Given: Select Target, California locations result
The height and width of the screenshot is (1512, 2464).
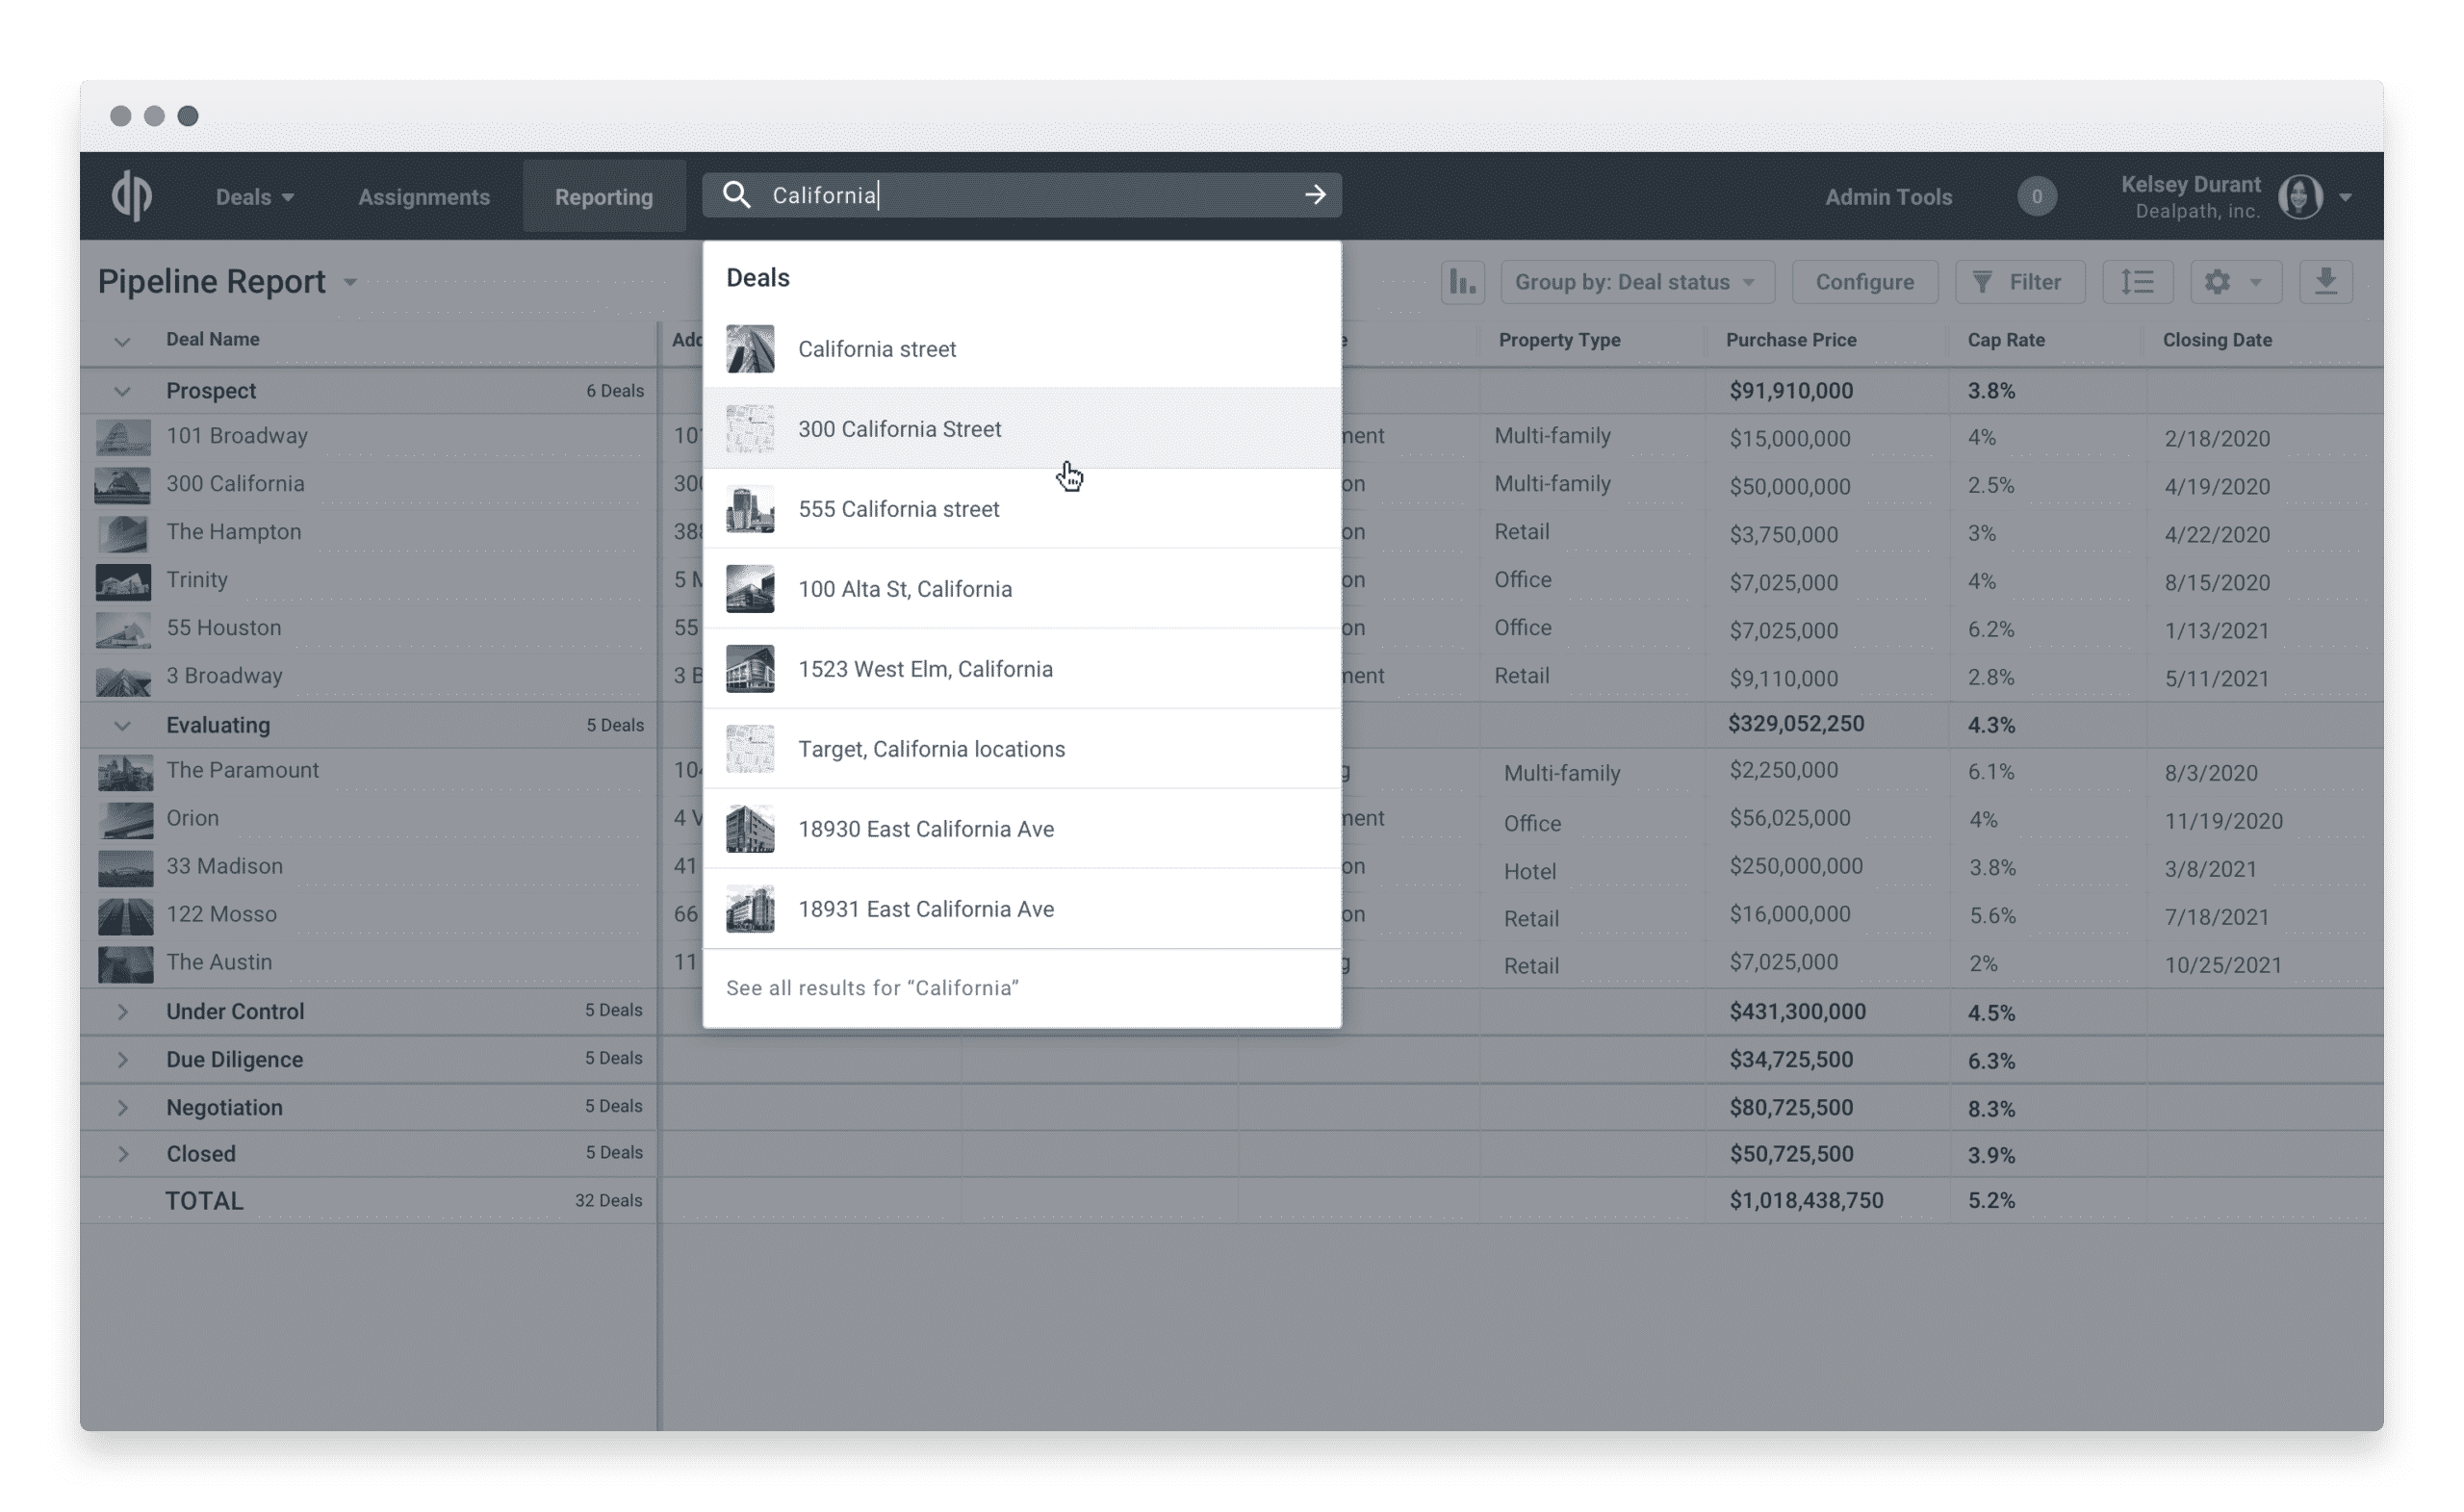Looking at the screenshot, I should coord(1022,749).
